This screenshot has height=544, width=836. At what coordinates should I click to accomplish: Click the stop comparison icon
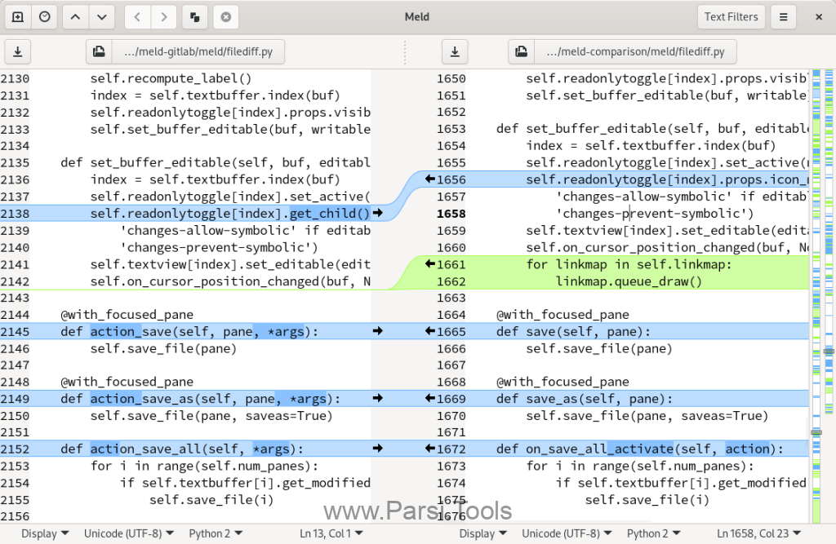225,17
